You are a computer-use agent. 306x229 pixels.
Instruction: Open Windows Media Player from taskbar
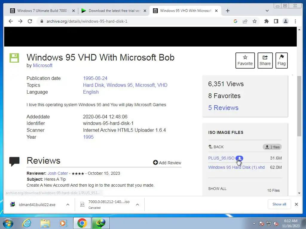coord(63,223)
